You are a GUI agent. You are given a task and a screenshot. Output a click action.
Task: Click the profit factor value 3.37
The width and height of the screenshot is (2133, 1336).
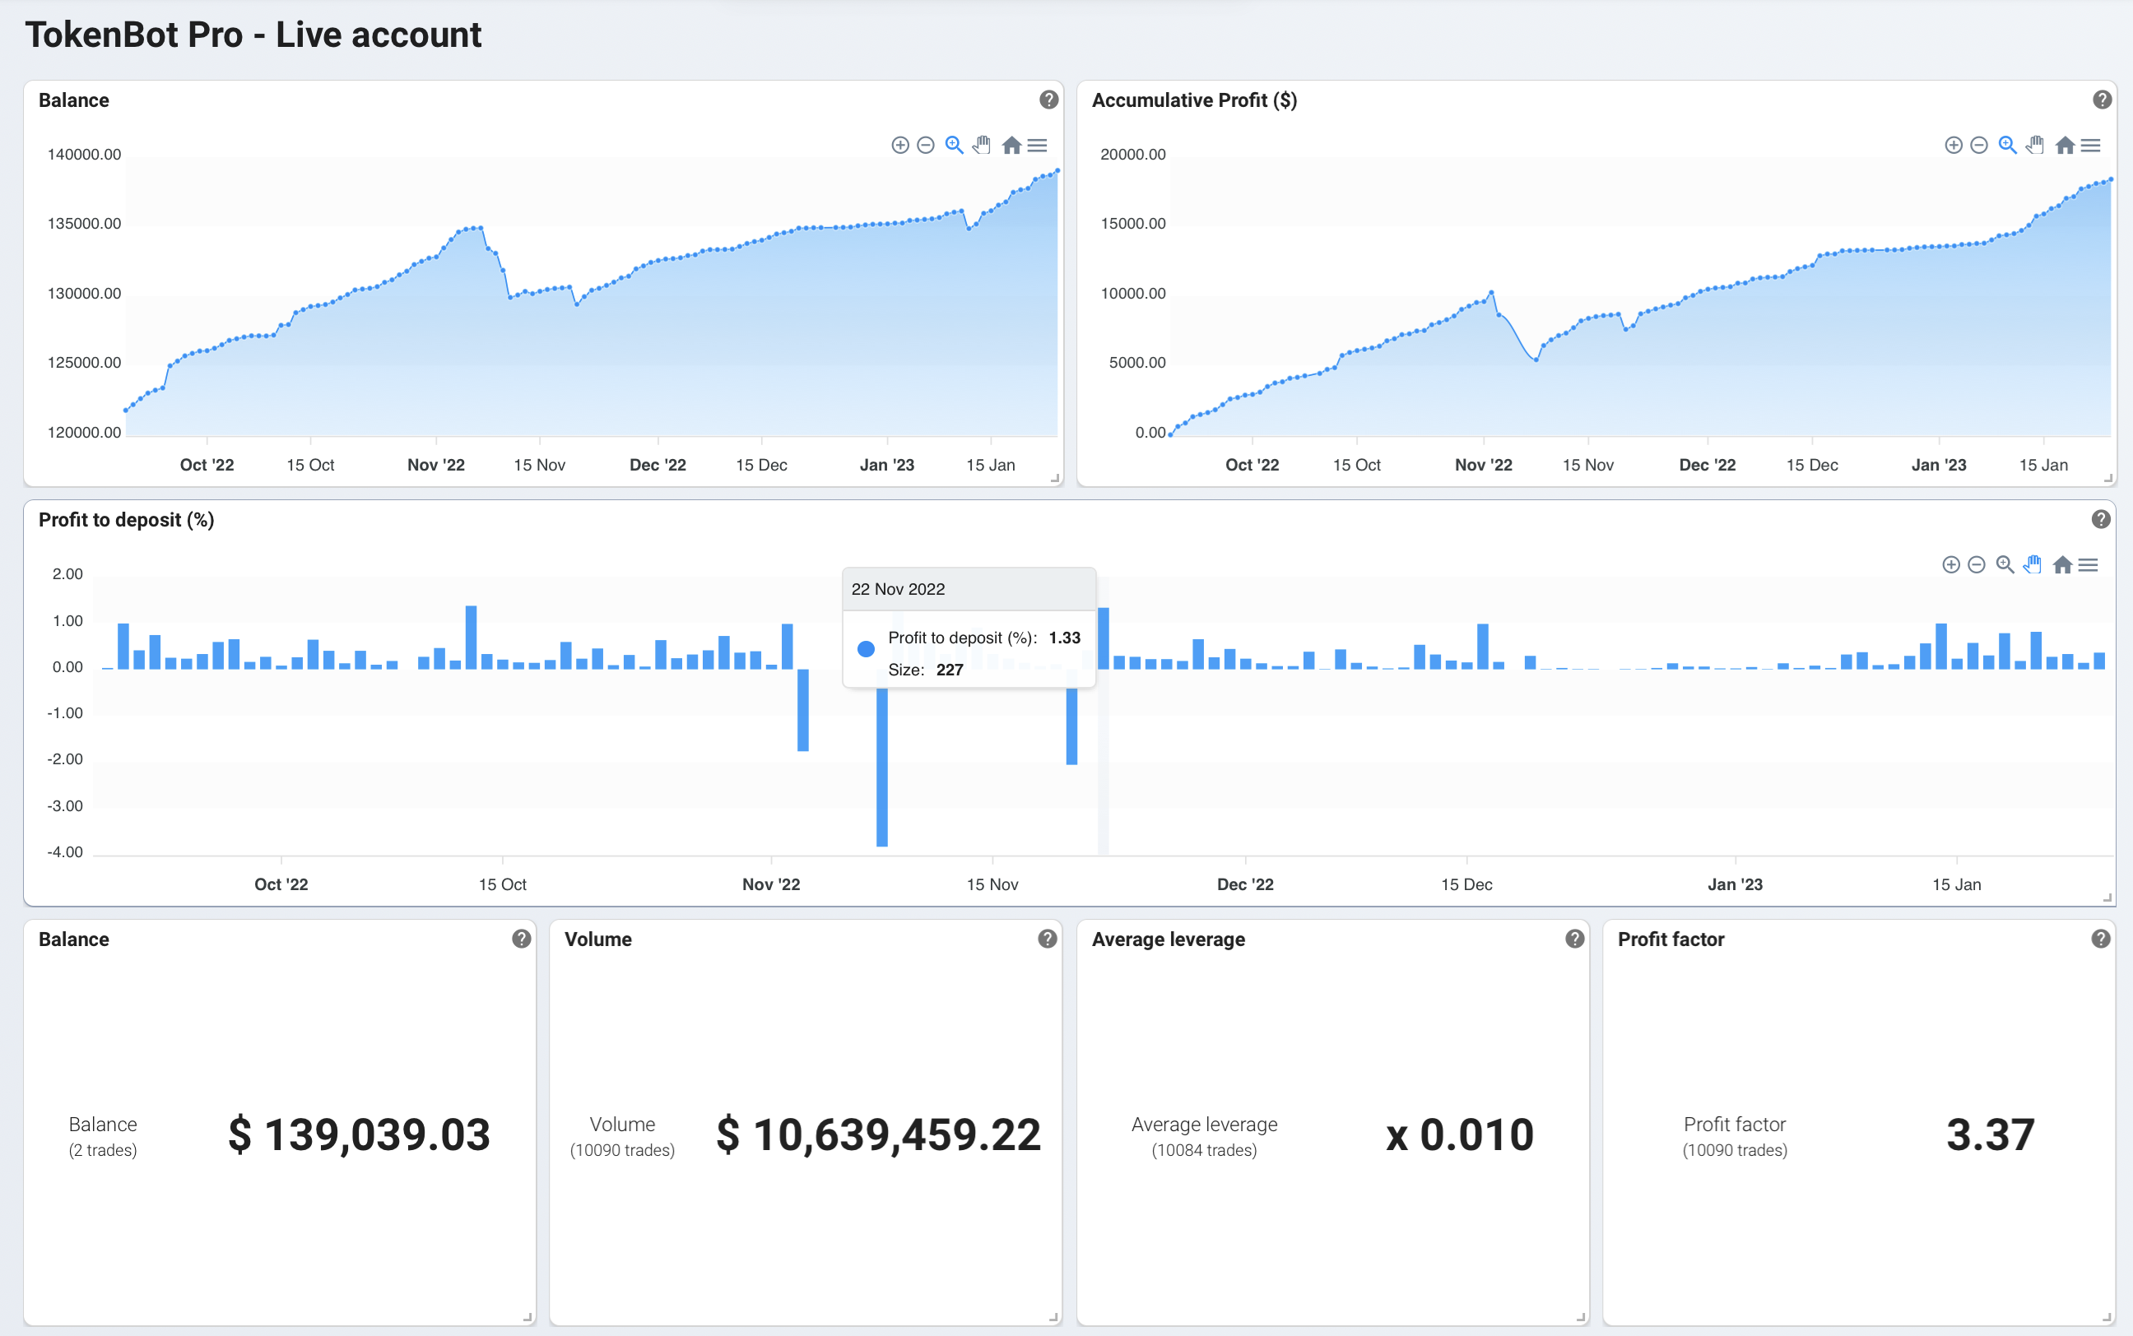1991,1134
